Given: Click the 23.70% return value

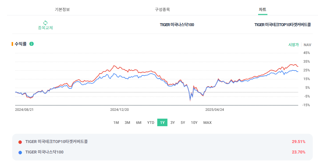Looking at the screenshot, I should point(299,152).
